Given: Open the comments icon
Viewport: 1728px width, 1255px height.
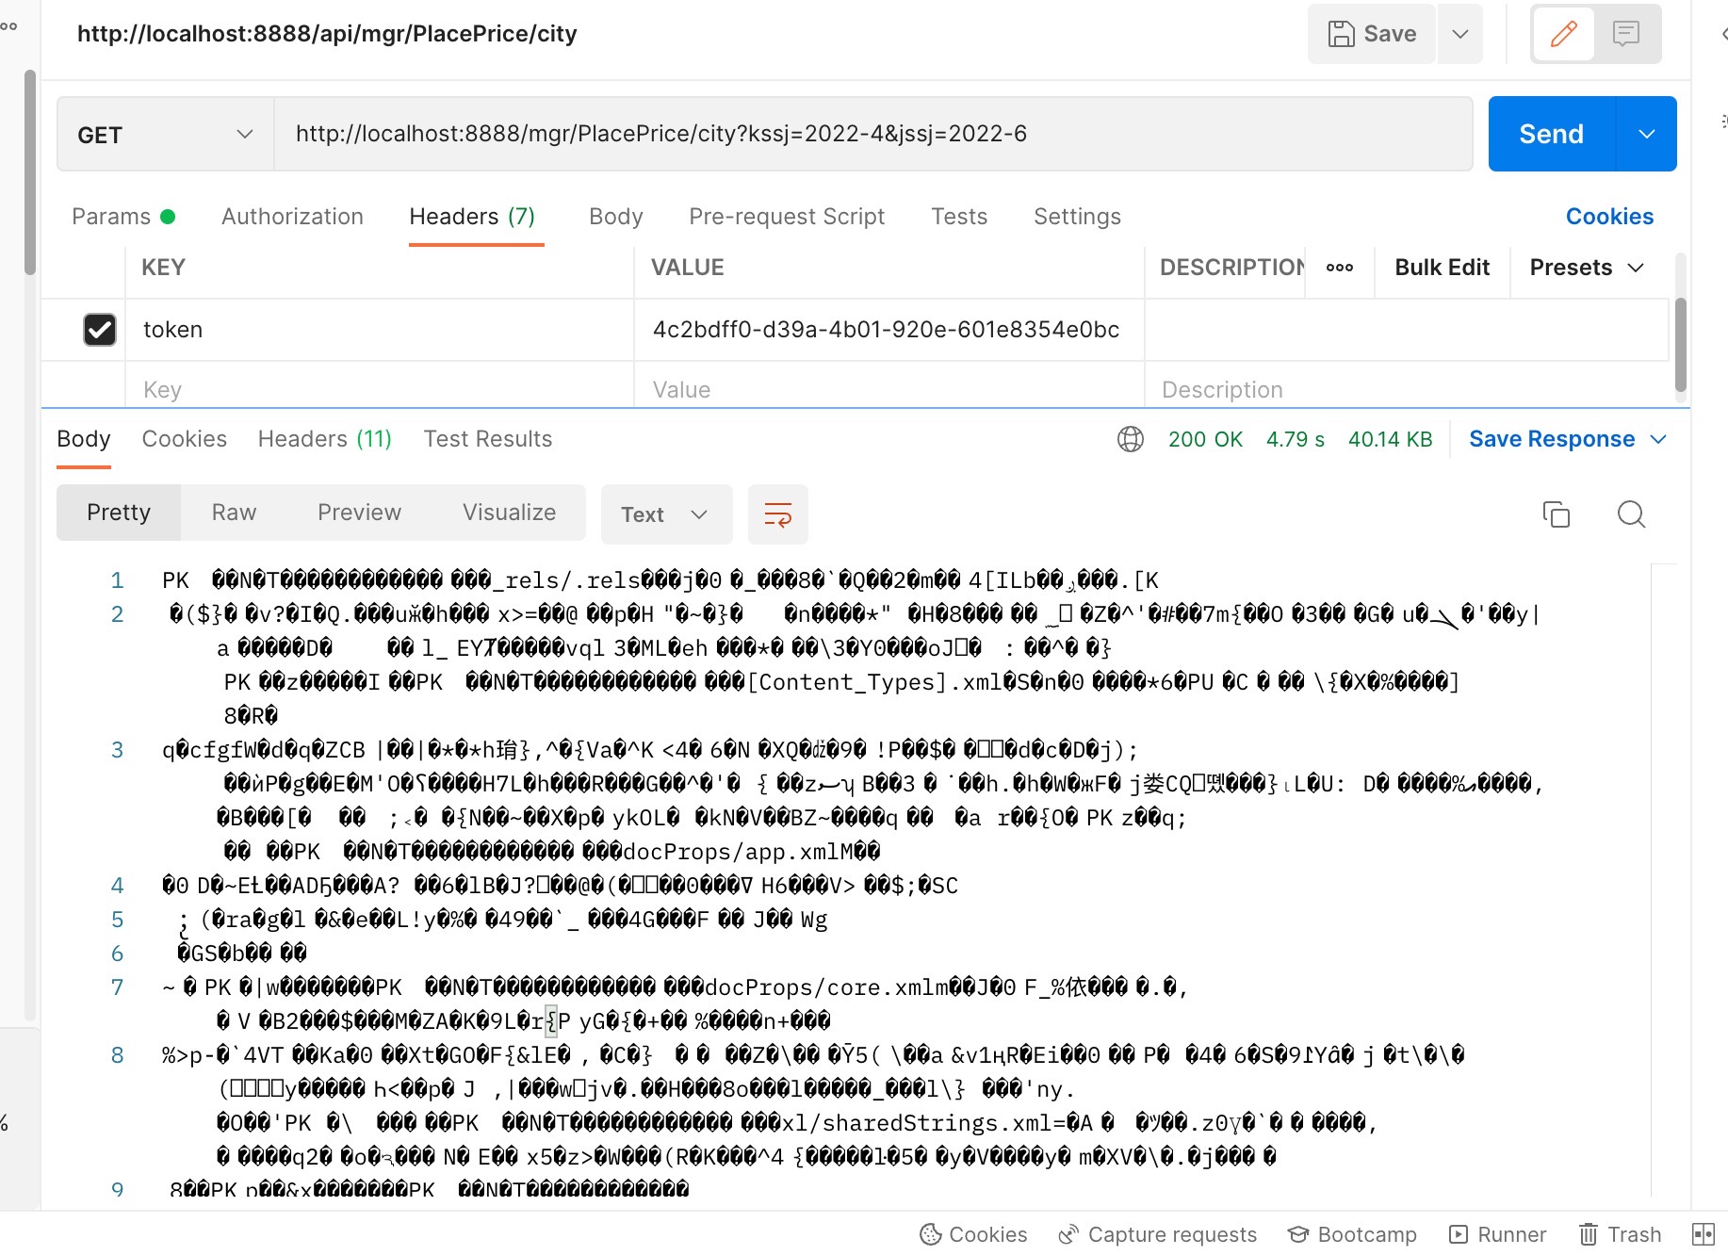Looking at the screenshot, I should tap(1626, 34).
